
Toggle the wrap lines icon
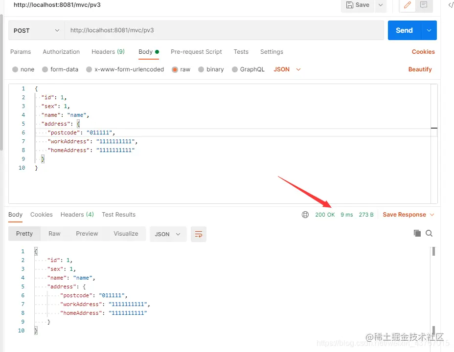pyautogui.click(x=199, y=234)
